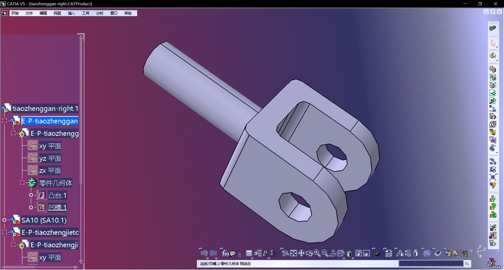The width and height of the screenshot is (504, 270).
Task: Click the Explode assembly icon
Action: (493, 177)
